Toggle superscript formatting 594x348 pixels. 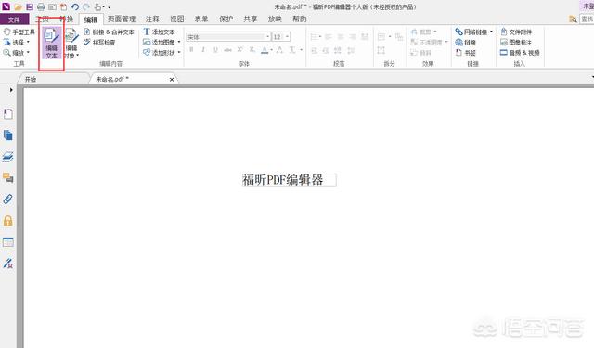click(x=239, y=49)
